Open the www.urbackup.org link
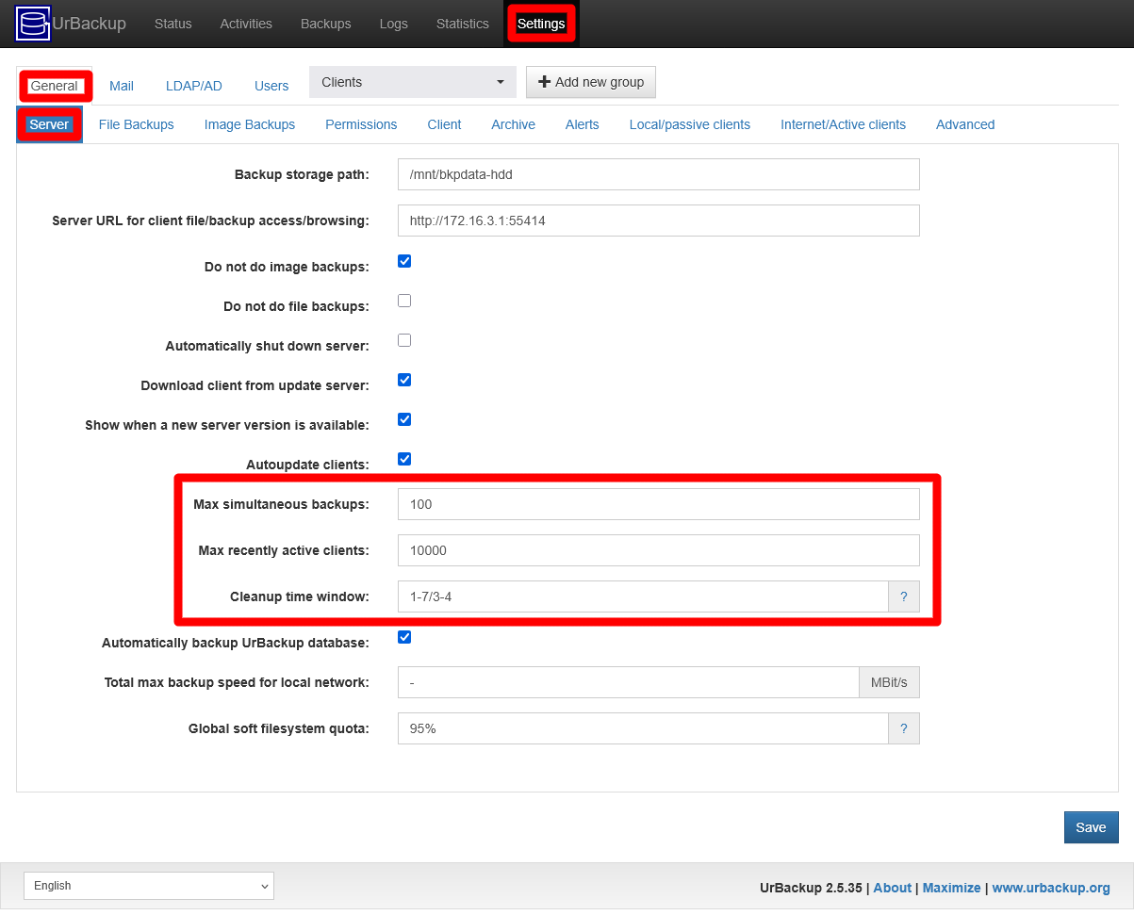 pos(1051,888)
